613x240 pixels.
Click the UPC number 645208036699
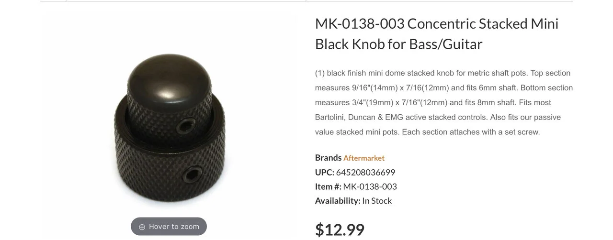(x=365, y=172)
